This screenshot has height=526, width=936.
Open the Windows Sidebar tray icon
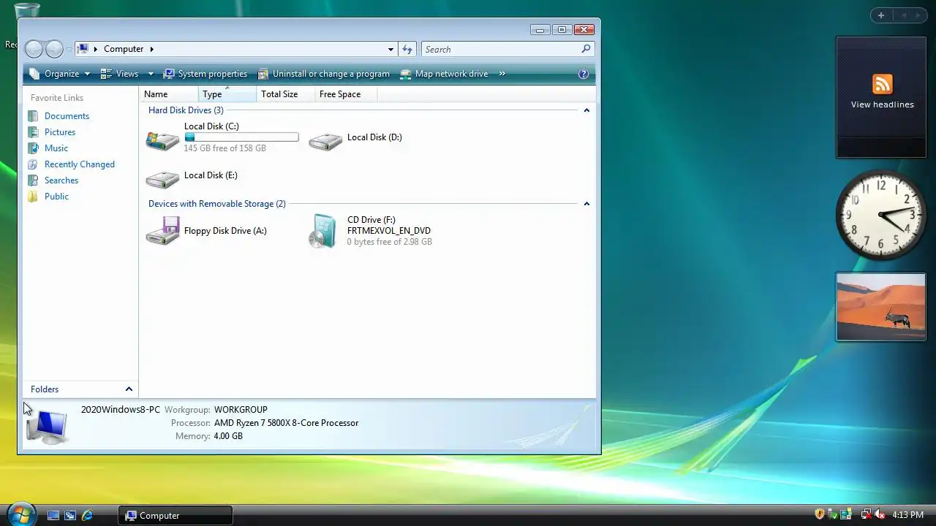coord(846,514)
